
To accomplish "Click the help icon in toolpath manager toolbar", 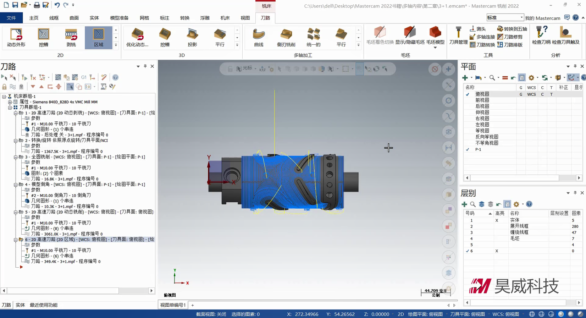I will [115, 77].
